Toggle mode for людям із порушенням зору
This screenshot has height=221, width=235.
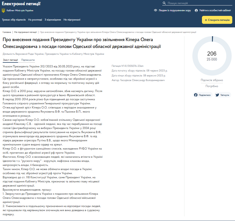[172, 10]
